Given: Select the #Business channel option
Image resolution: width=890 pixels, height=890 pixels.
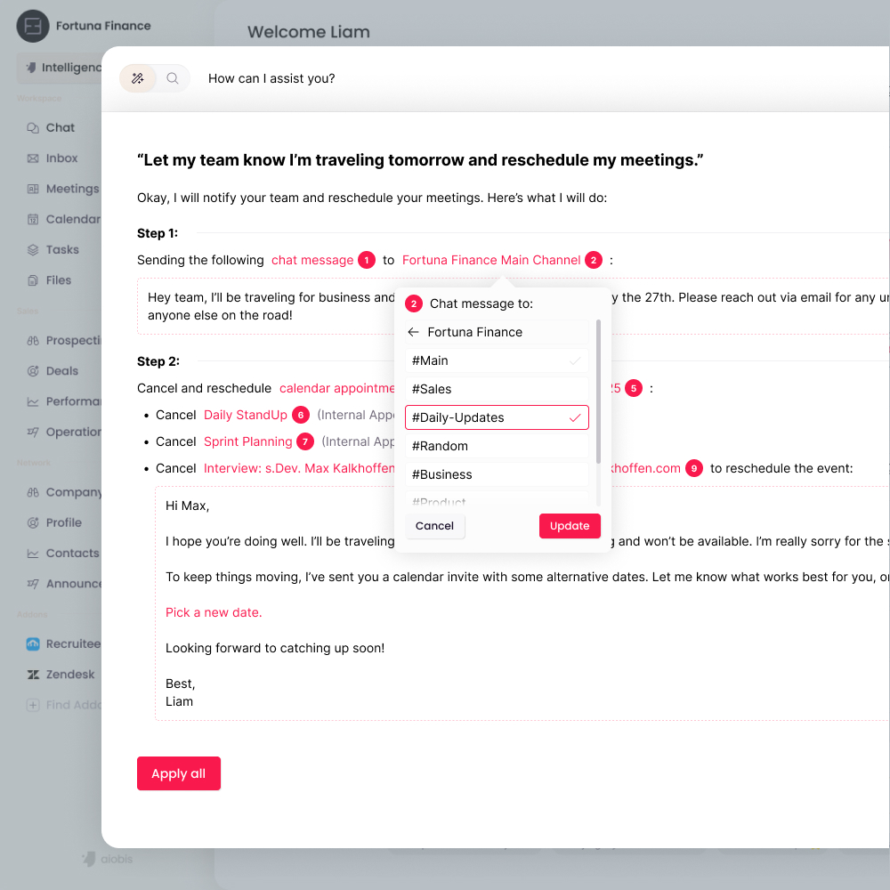Looking at the screenshot, I should pyautogui.click(x=497, y=474).
